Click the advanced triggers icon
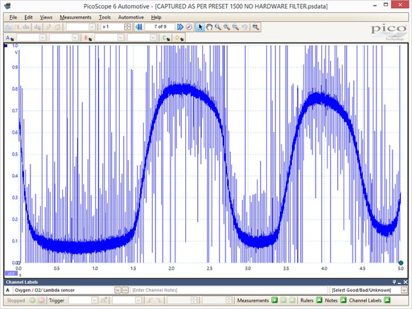 pos(104,300)
